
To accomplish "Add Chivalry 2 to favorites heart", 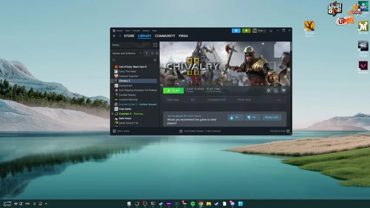I will (284, 90).
